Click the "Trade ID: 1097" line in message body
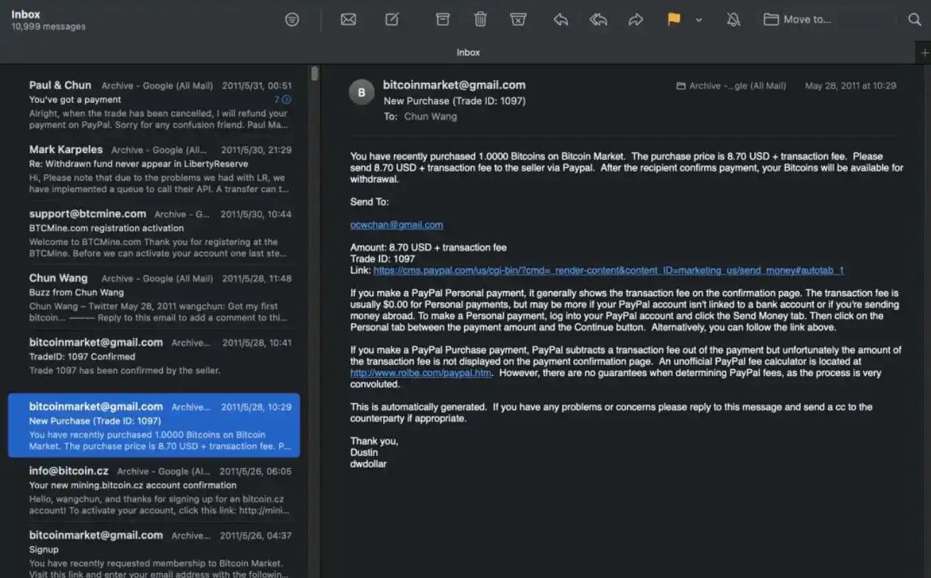931x578 pixels. click(383, 259)
